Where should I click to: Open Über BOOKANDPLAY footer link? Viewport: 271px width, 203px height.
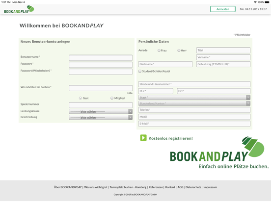tap(68, 187)
